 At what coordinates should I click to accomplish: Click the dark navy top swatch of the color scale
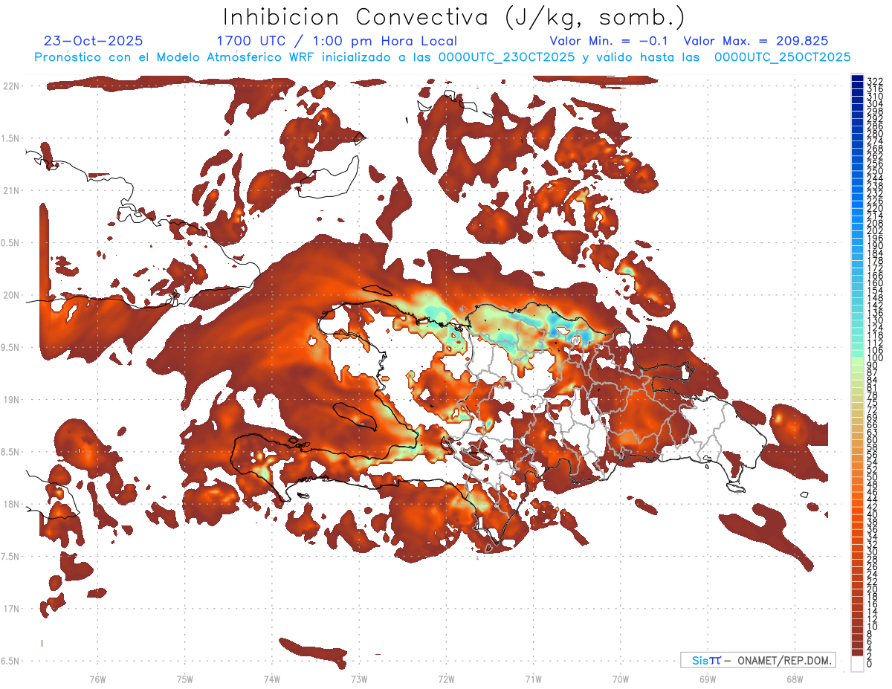857,80
